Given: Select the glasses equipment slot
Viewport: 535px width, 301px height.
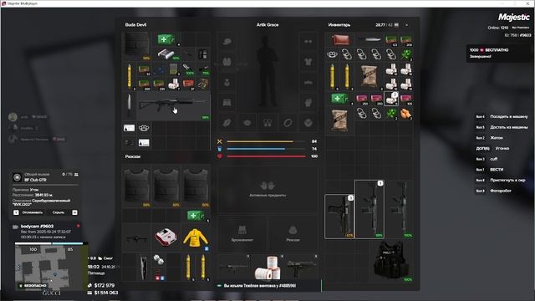Looking at the screenshot, I should click(308, 42).
